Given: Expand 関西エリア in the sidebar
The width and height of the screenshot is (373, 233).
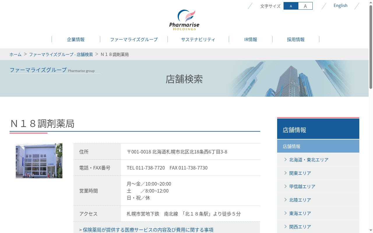Looking at the screenshot, I should tap(318, 227).
